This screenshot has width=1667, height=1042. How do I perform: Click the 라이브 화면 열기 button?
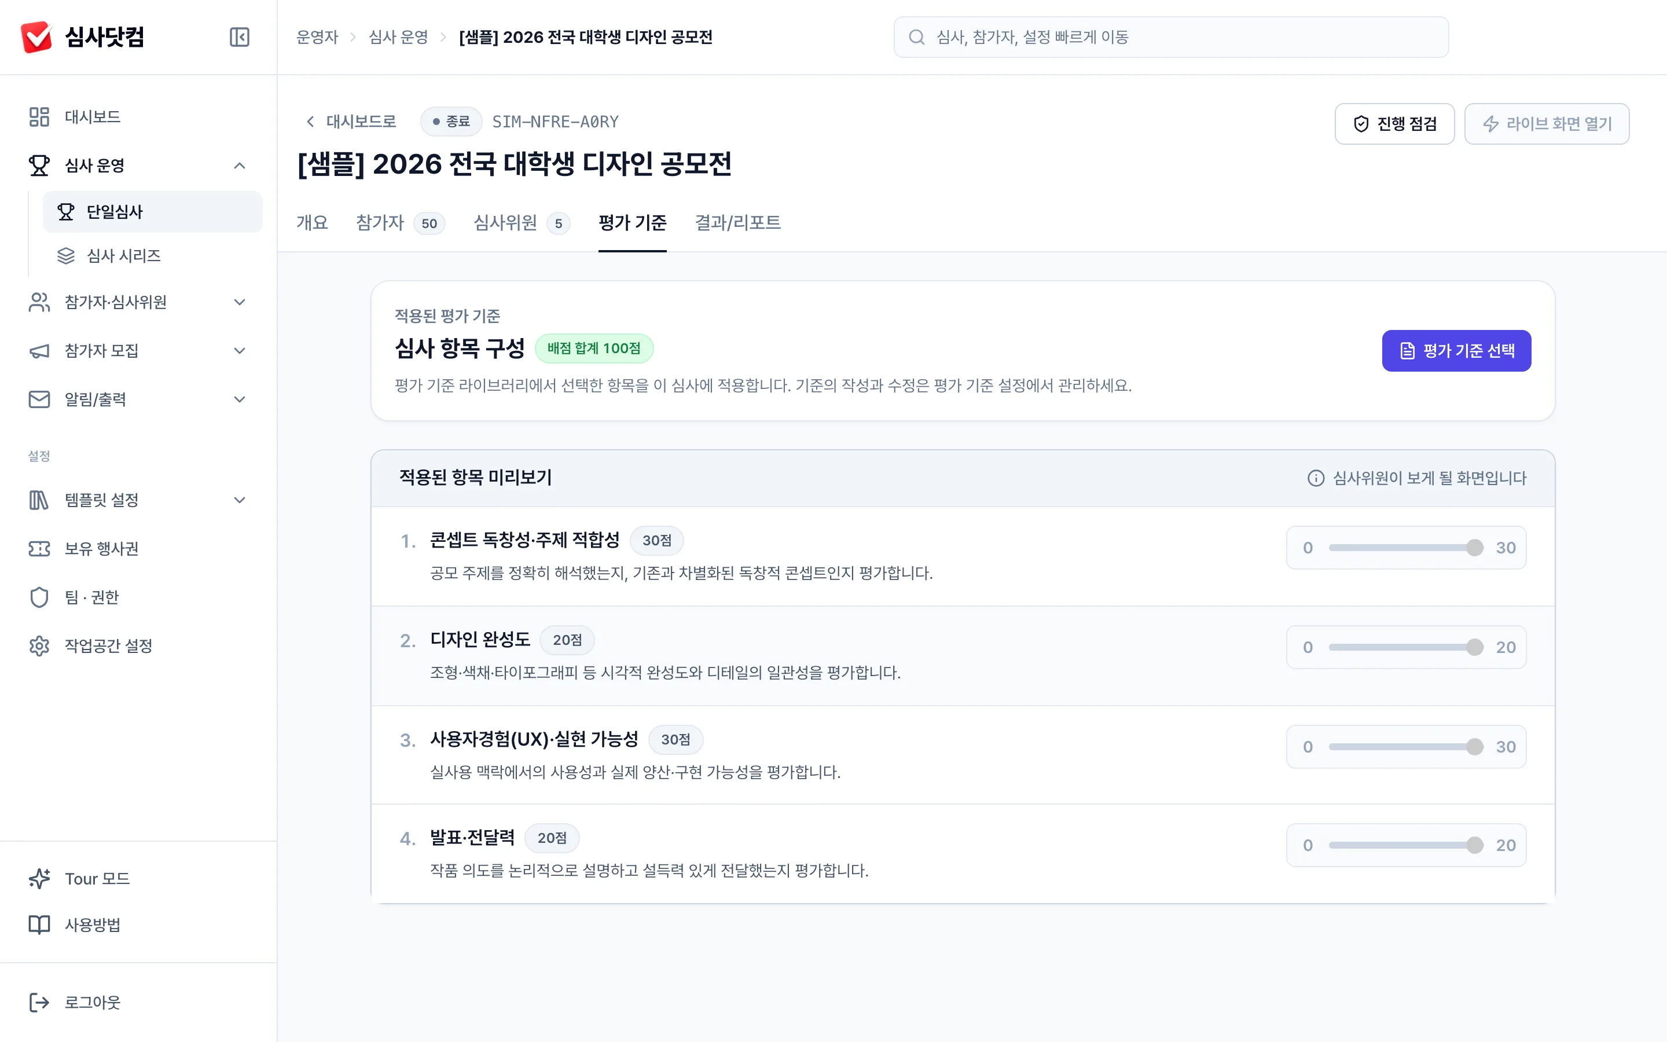(x=1547, y=123)
